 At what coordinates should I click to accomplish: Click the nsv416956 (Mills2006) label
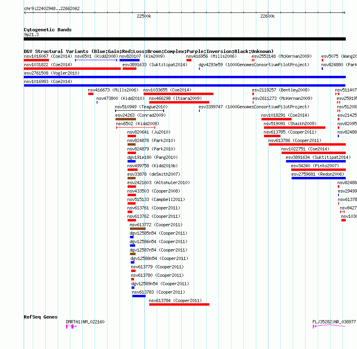[211, 56]
